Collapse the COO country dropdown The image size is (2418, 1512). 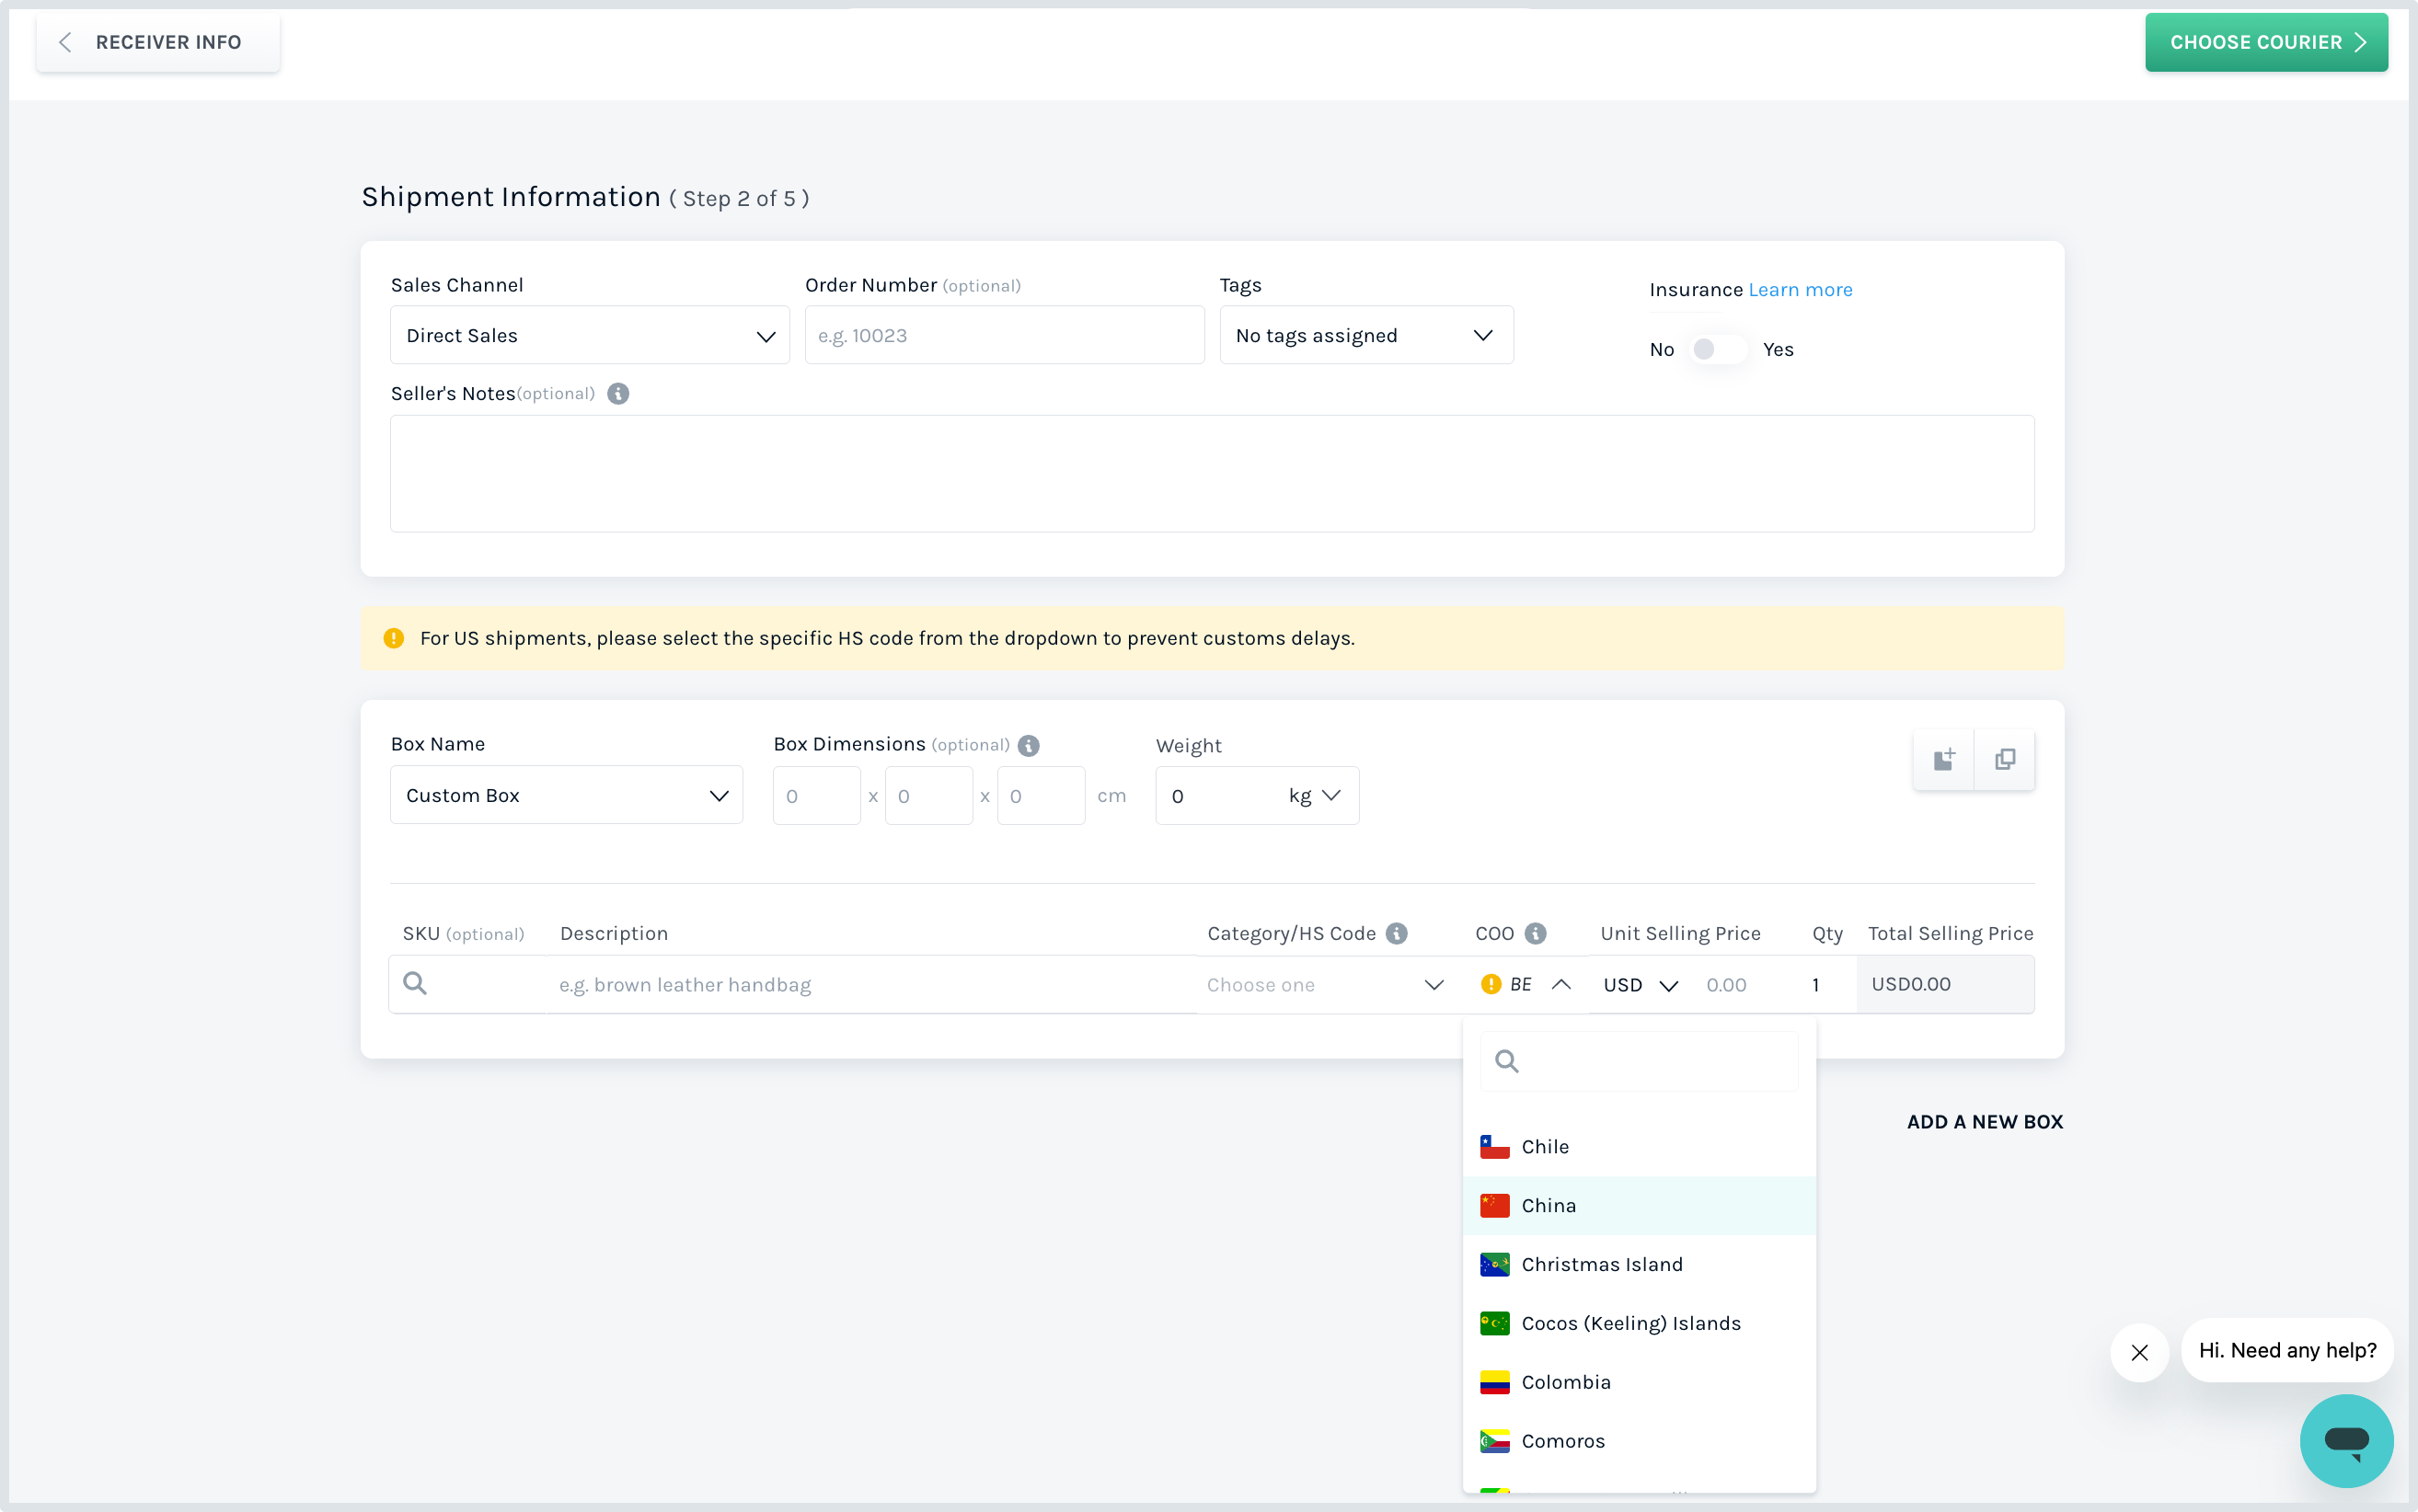point(1560,985)
